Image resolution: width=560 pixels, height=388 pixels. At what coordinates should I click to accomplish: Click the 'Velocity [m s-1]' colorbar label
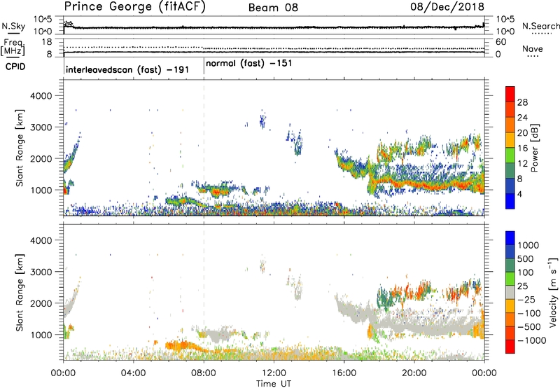(x=552, y=292)
